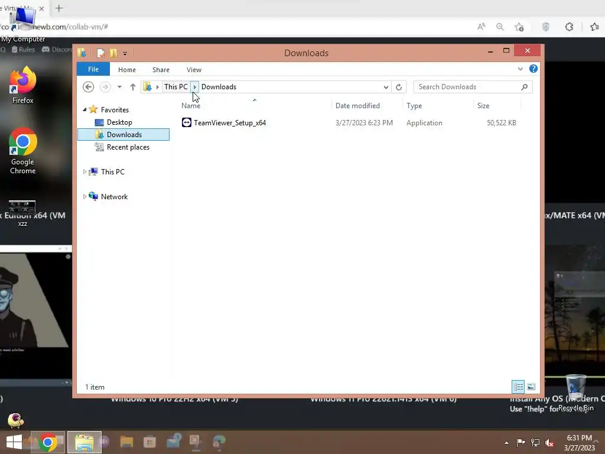Open a new tab in the browser behind
Screen dimensions: 605x454
point(58,8)
